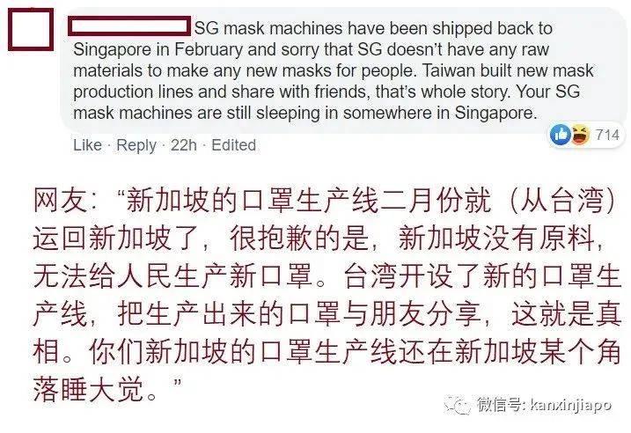Image resolution: width=631 pixels, height=433 pixels.
Task: Open the commenter's redacted profile picture
Action: coord(31,29)
